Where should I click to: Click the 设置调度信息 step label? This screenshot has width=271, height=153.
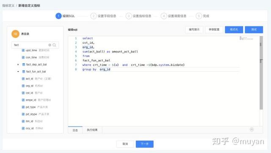(177, 16)
